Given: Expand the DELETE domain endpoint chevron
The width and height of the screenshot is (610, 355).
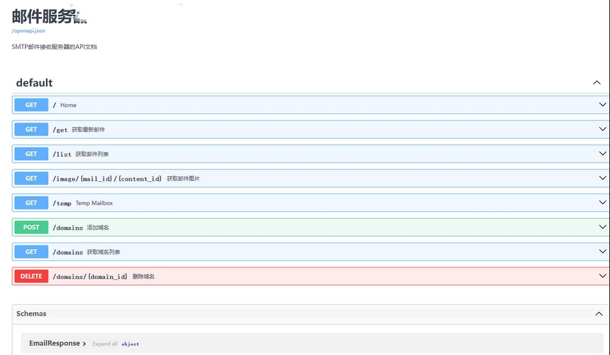Looking at the screenshot, I should 603,276.
